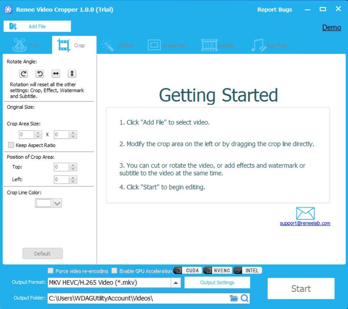Click the white crop line color swatch
This screenshot has width=348, height=309.
point(44,203)
